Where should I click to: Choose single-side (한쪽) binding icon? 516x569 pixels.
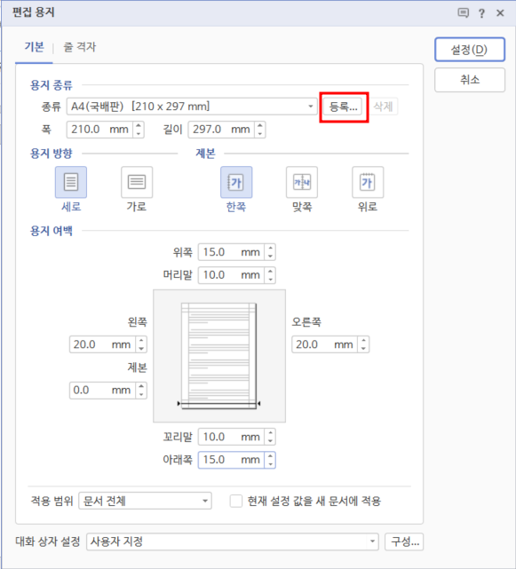[x=236, y=182]
